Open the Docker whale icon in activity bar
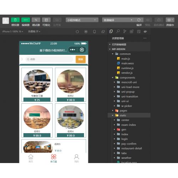Viewport: 178px width, 178px height. (x=145, y=31)
